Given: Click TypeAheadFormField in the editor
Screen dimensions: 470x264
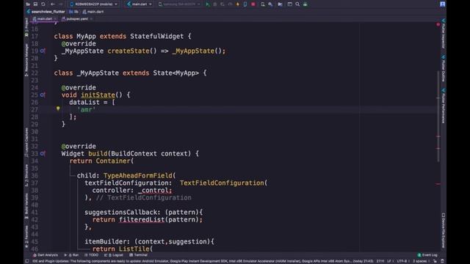Looking at the screenshot, I should [x=138, y=176].
